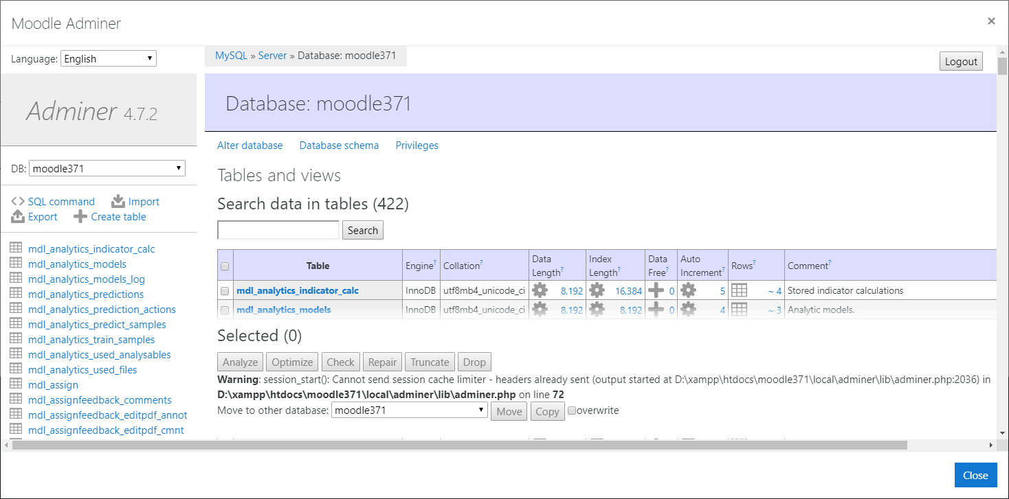Click the vertical scrollbar thumb

(1002, 67)
